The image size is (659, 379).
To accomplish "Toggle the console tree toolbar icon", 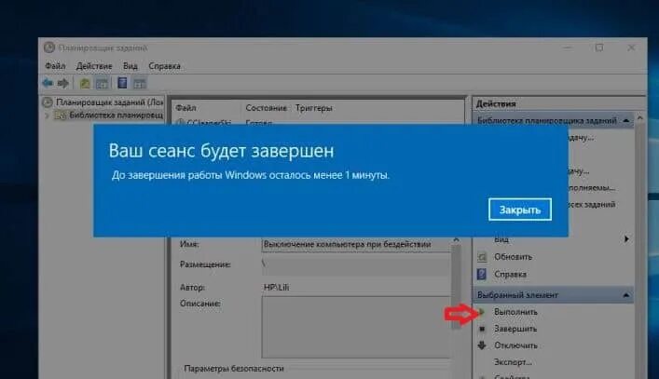I will [103, 83].
